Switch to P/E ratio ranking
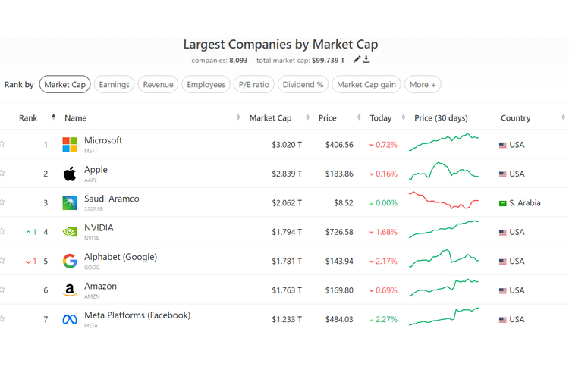The width and height of the screenshot is (569, 379). click(x=253, y=85)
